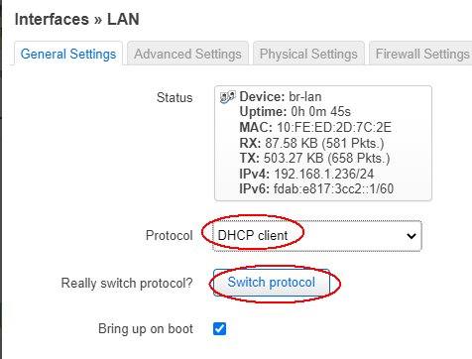472x359 pixels.
Task: Click the chevron arrow on Protocol dropdown
Action: [412, 236]
